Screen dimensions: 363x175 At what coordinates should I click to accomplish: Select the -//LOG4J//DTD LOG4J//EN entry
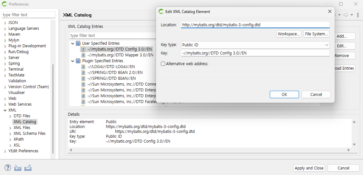[111, 67]
